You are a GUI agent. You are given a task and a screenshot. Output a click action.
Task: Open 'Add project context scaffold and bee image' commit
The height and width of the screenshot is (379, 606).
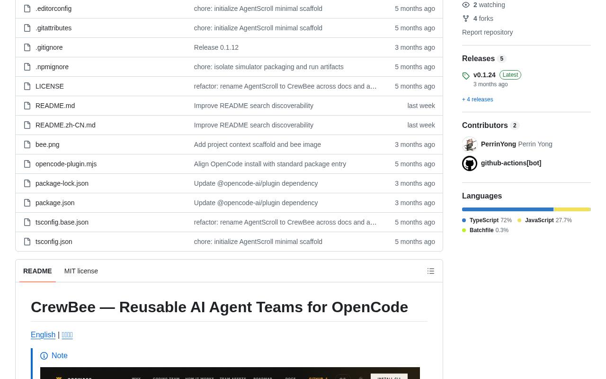tap(257, 144)
